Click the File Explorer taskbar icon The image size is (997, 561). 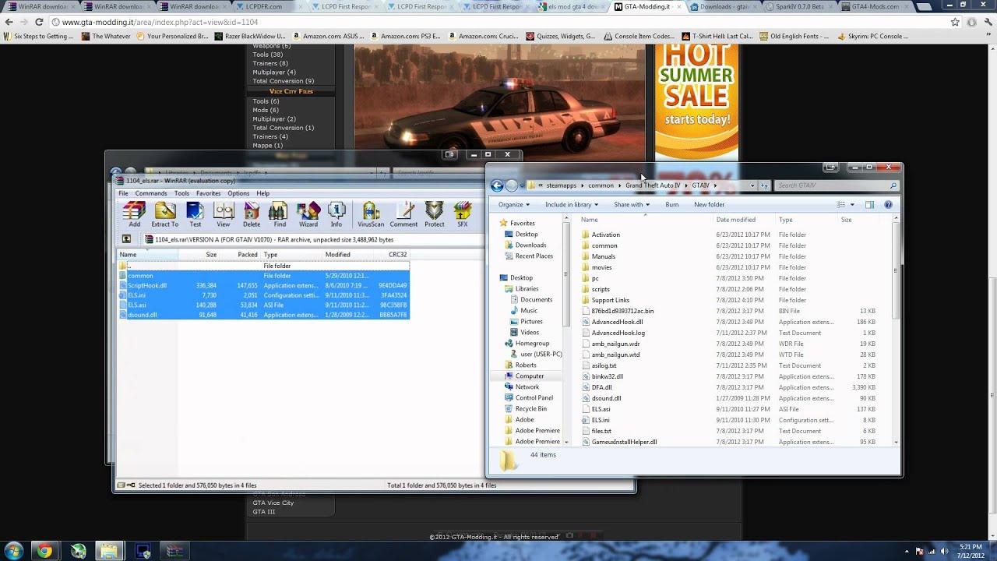pos(109,551)
